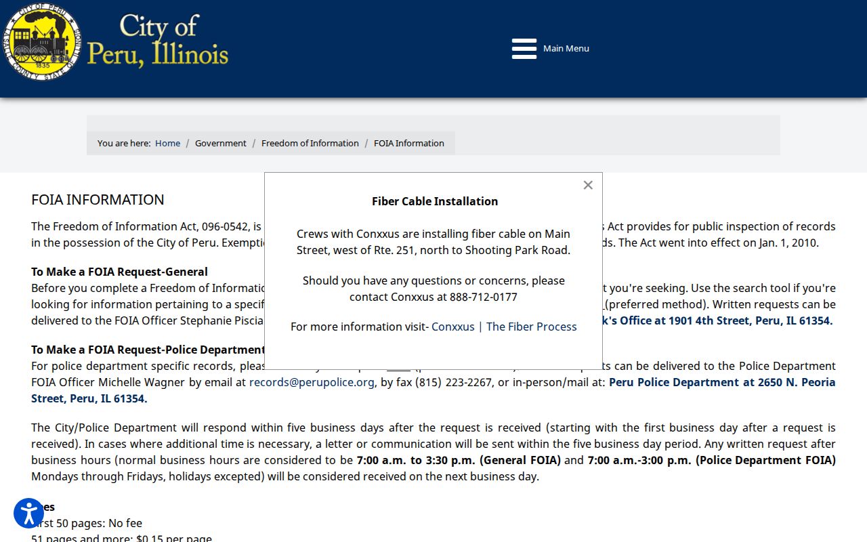Click the City of Peru, Illinois title text
The width and height of the screenshot is (867, 542).
tap(158, 41)
